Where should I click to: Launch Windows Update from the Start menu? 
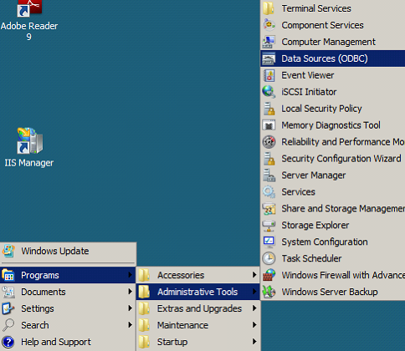pyautogui.click(x=69, y=251)
